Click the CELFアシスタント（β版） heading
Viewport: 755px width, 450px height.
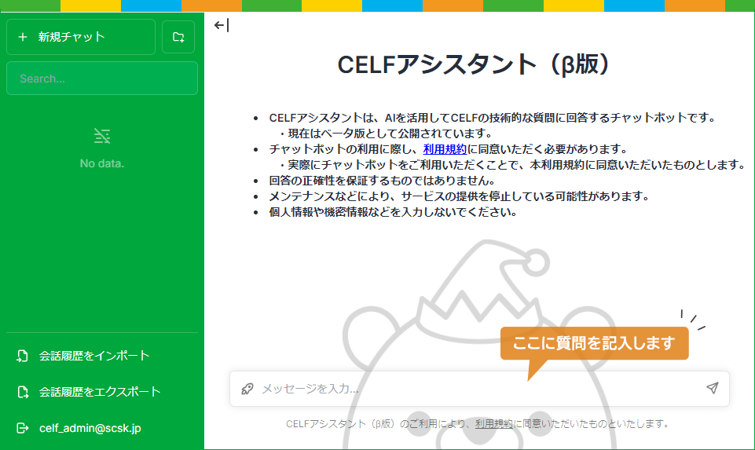point(474,64)
